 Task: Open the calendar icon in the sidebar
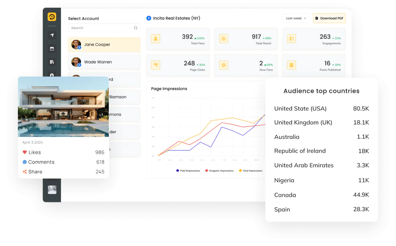[52, 49]
